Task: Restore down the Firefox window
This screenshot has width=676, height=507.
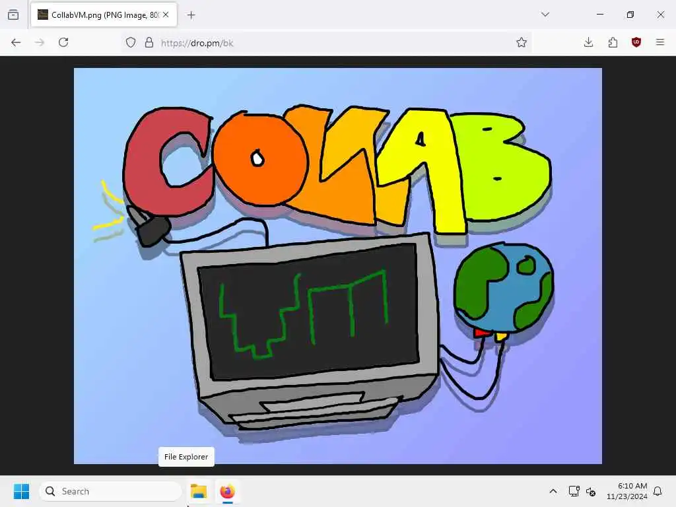Action: [630, 15]
